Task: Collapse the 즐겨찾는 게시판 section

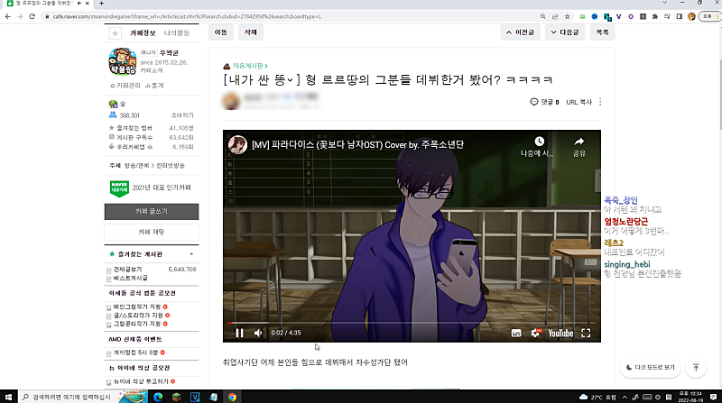Action: tap(191, 254)
